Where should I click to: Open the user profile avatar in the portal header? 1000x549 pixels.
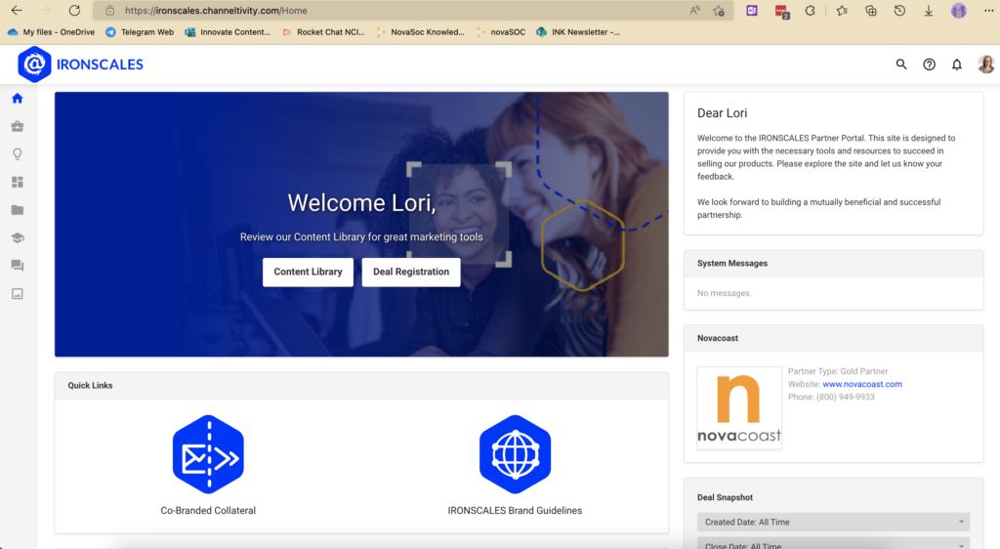pos(986,64)
